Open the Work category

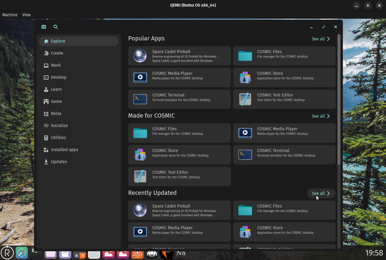(79, 65)
